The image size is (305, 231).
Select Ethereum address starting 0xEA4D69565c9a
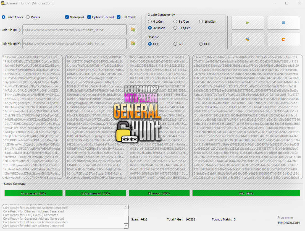pyautogui.click(x=159, y=61)
